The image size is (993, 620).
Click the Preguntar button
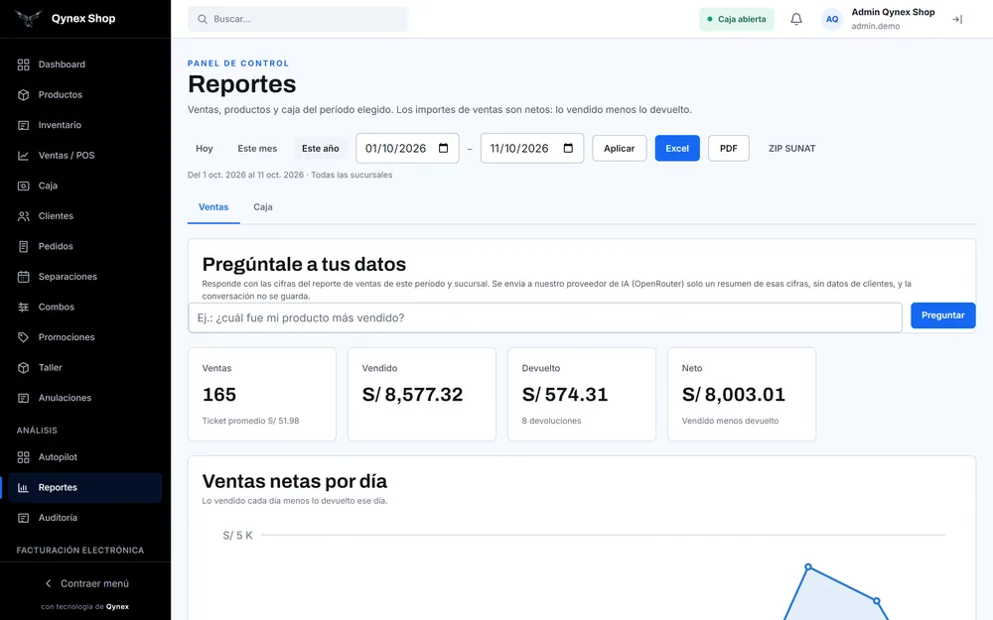pyautogui.click(x=943, y=315)
